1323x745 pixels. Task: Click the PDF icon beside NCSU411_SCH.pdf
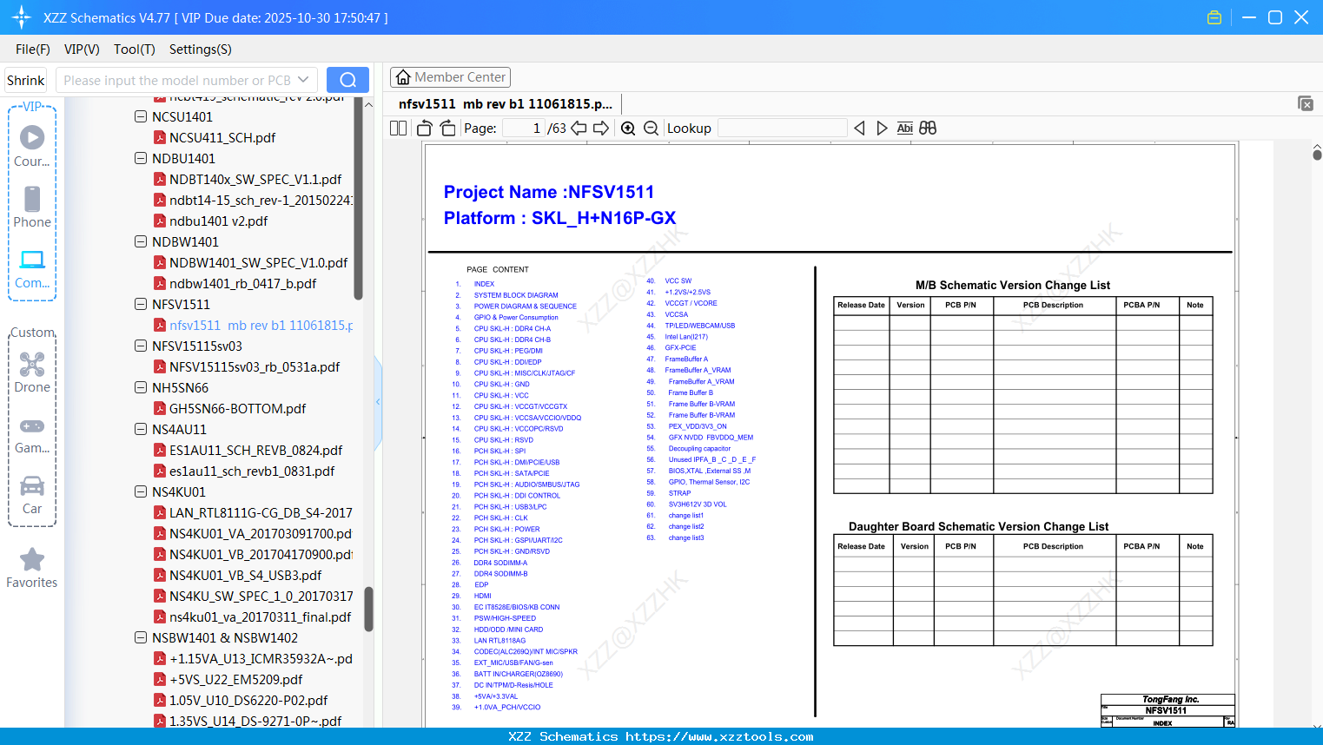click(160, 137)
